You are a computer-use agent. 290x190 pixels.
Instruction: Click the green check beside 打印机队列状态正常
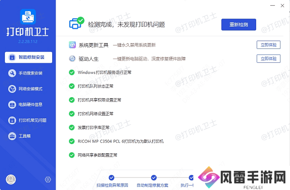pyautogui.click(x=72, y=86)
